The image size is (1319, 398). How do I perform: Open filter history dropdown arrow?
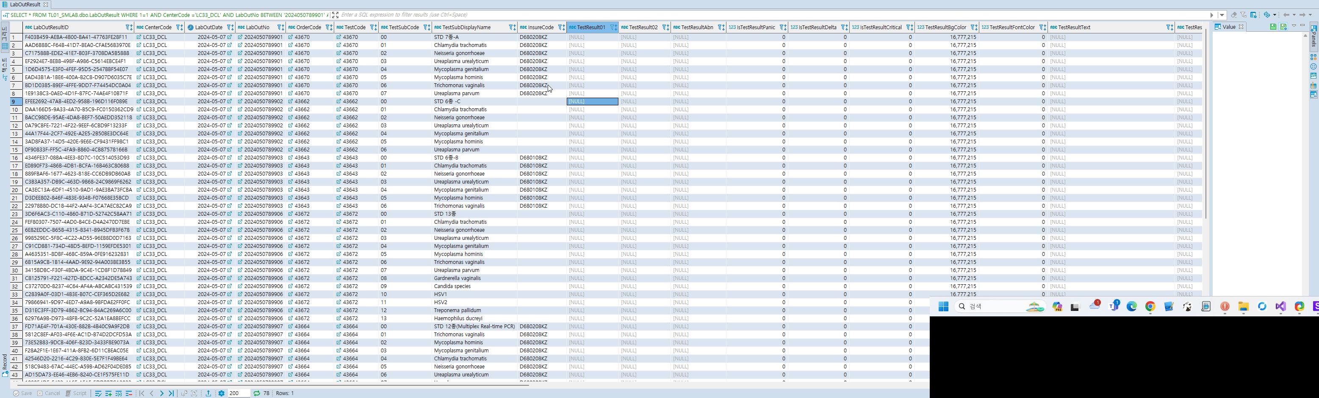1222,15
